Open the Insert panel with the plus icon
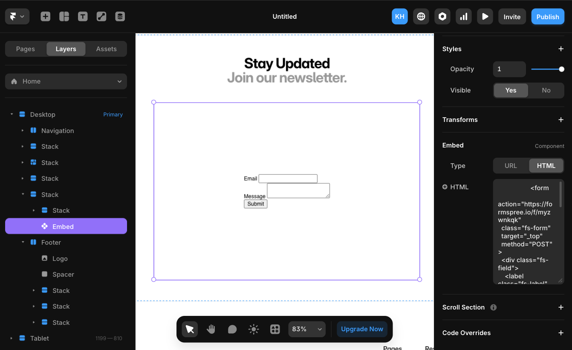Image resolution: width=572 pixels, height=350 pixels. [45, 16]
